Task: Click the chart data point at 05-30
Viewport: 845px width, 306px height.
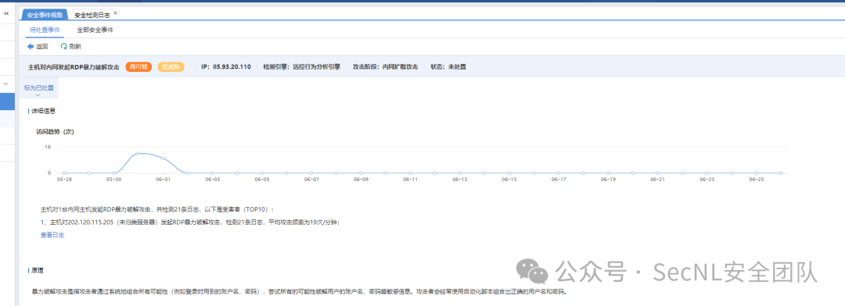Action: click(113, 173)
